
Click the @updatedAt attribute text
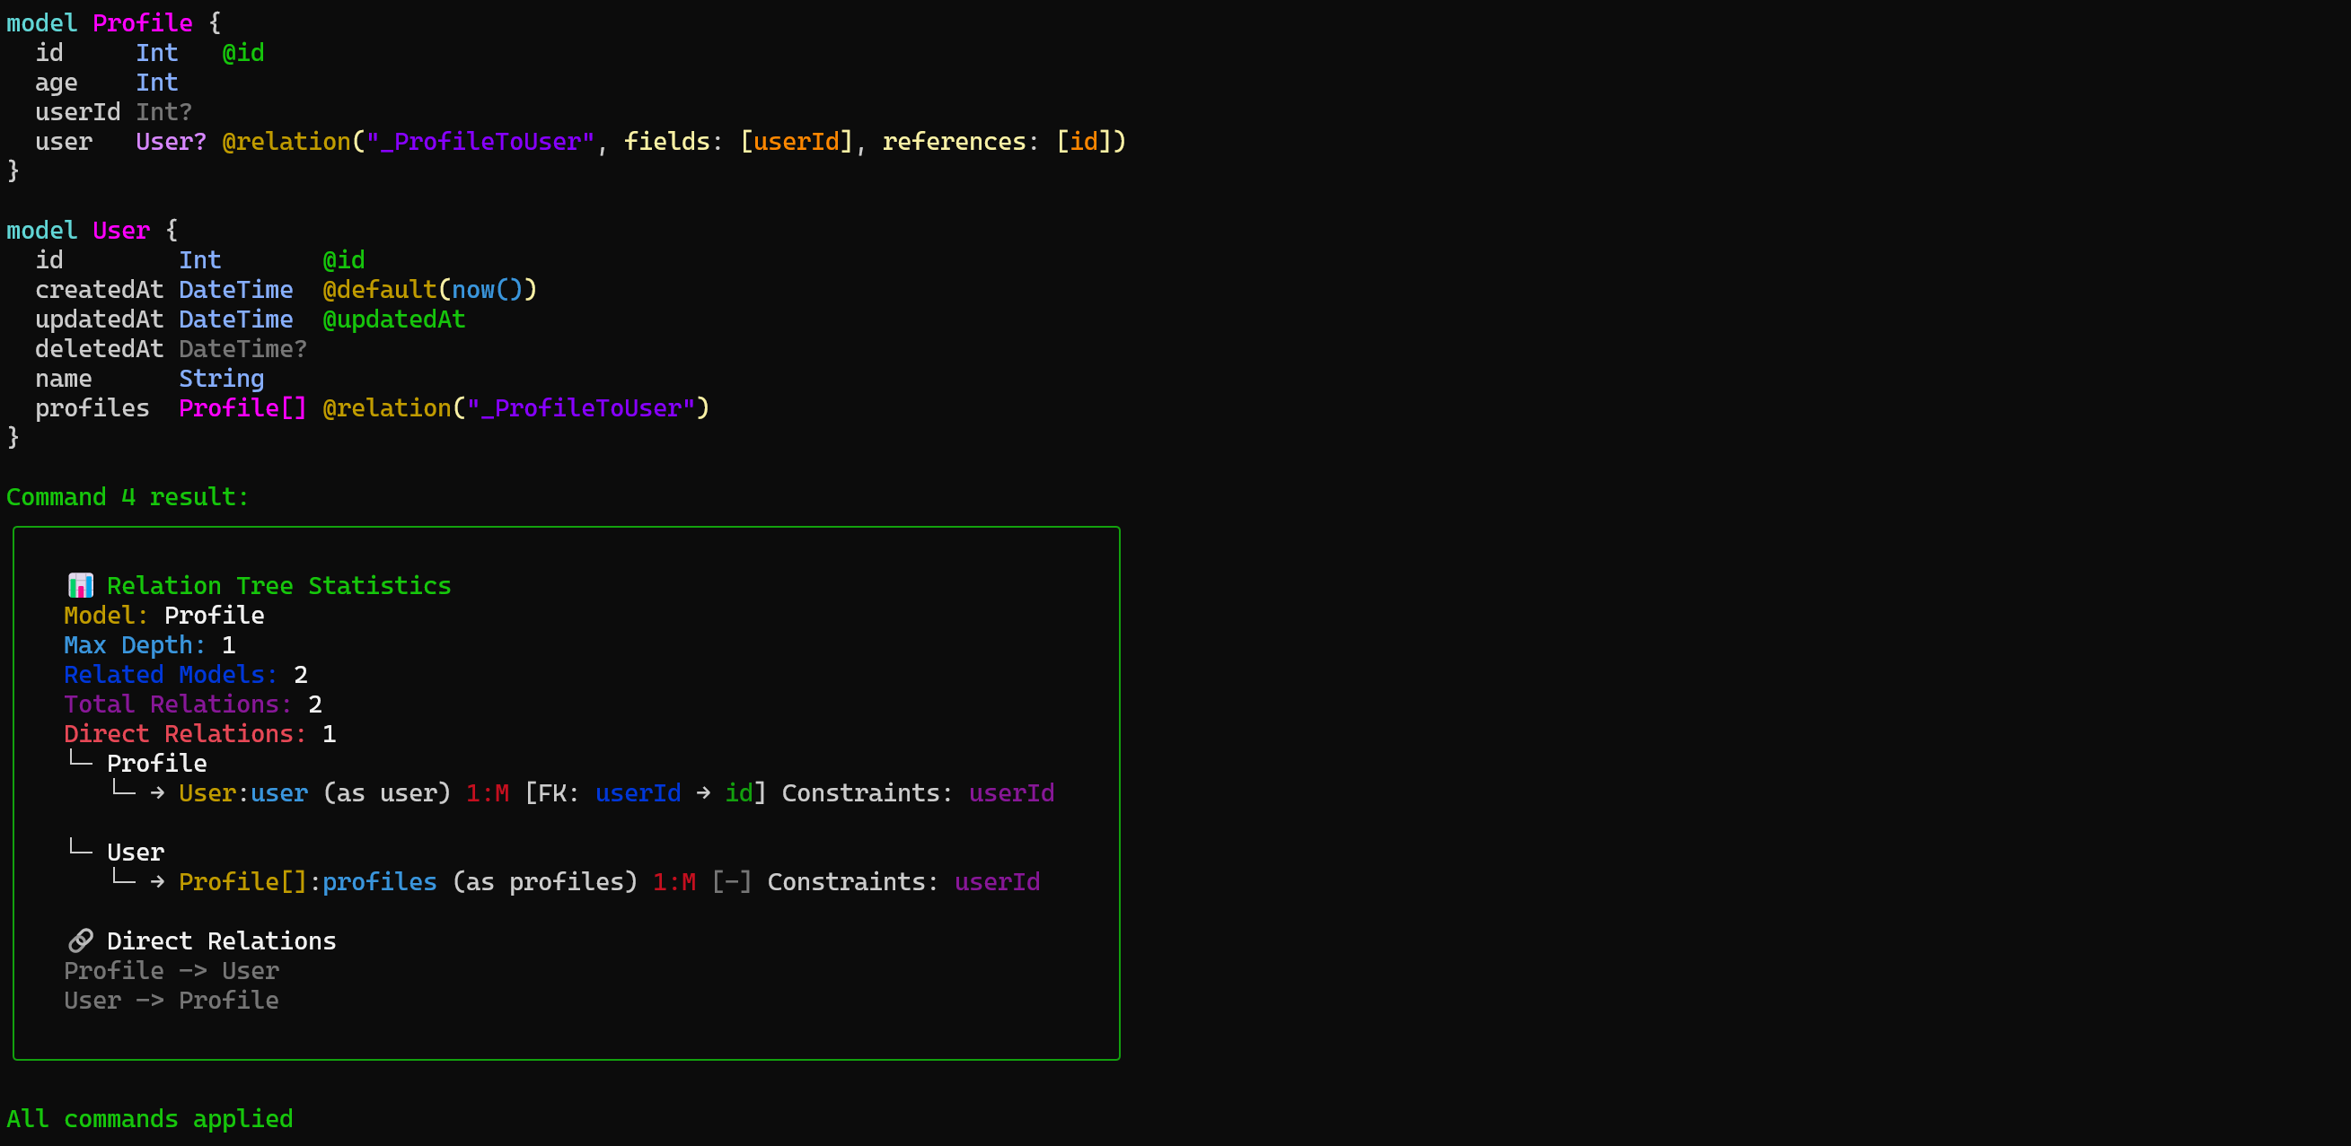tap(393, 319)
